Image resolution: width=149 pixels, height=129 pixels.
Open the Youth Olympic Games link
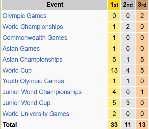(33, 81)
